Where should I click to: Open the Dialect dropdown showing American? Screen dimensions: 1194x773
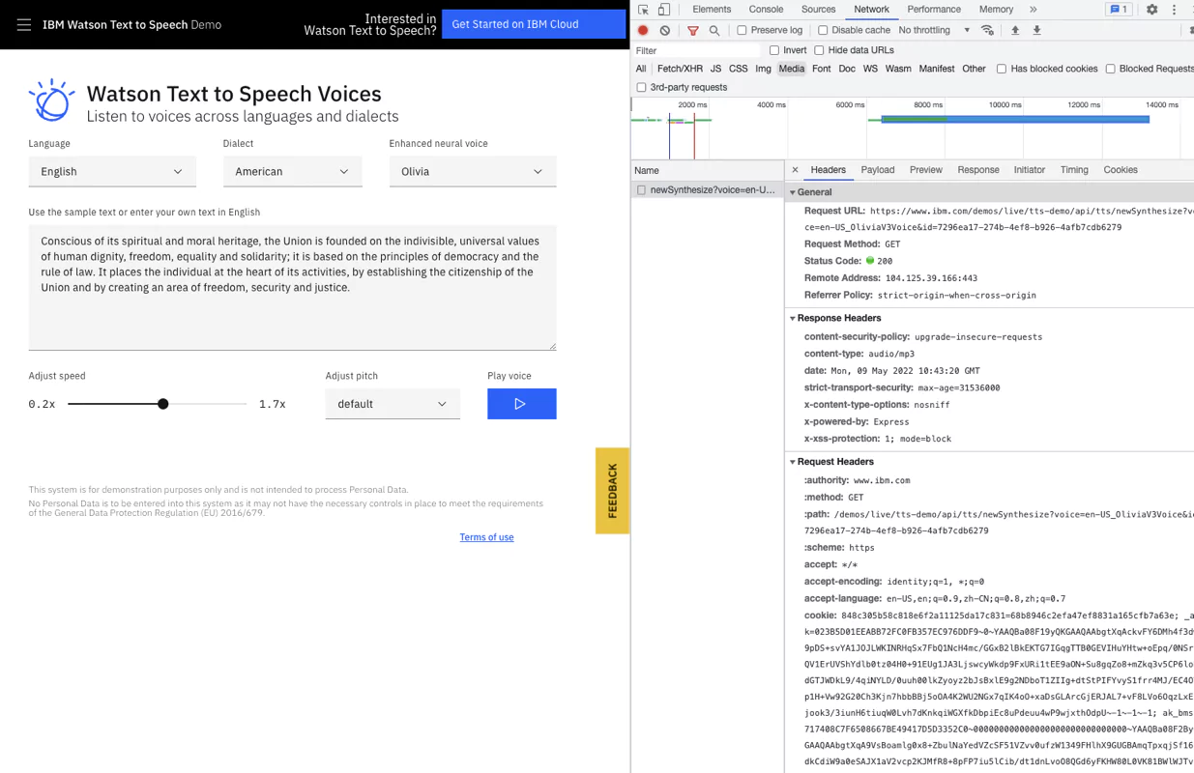[292, 171]
